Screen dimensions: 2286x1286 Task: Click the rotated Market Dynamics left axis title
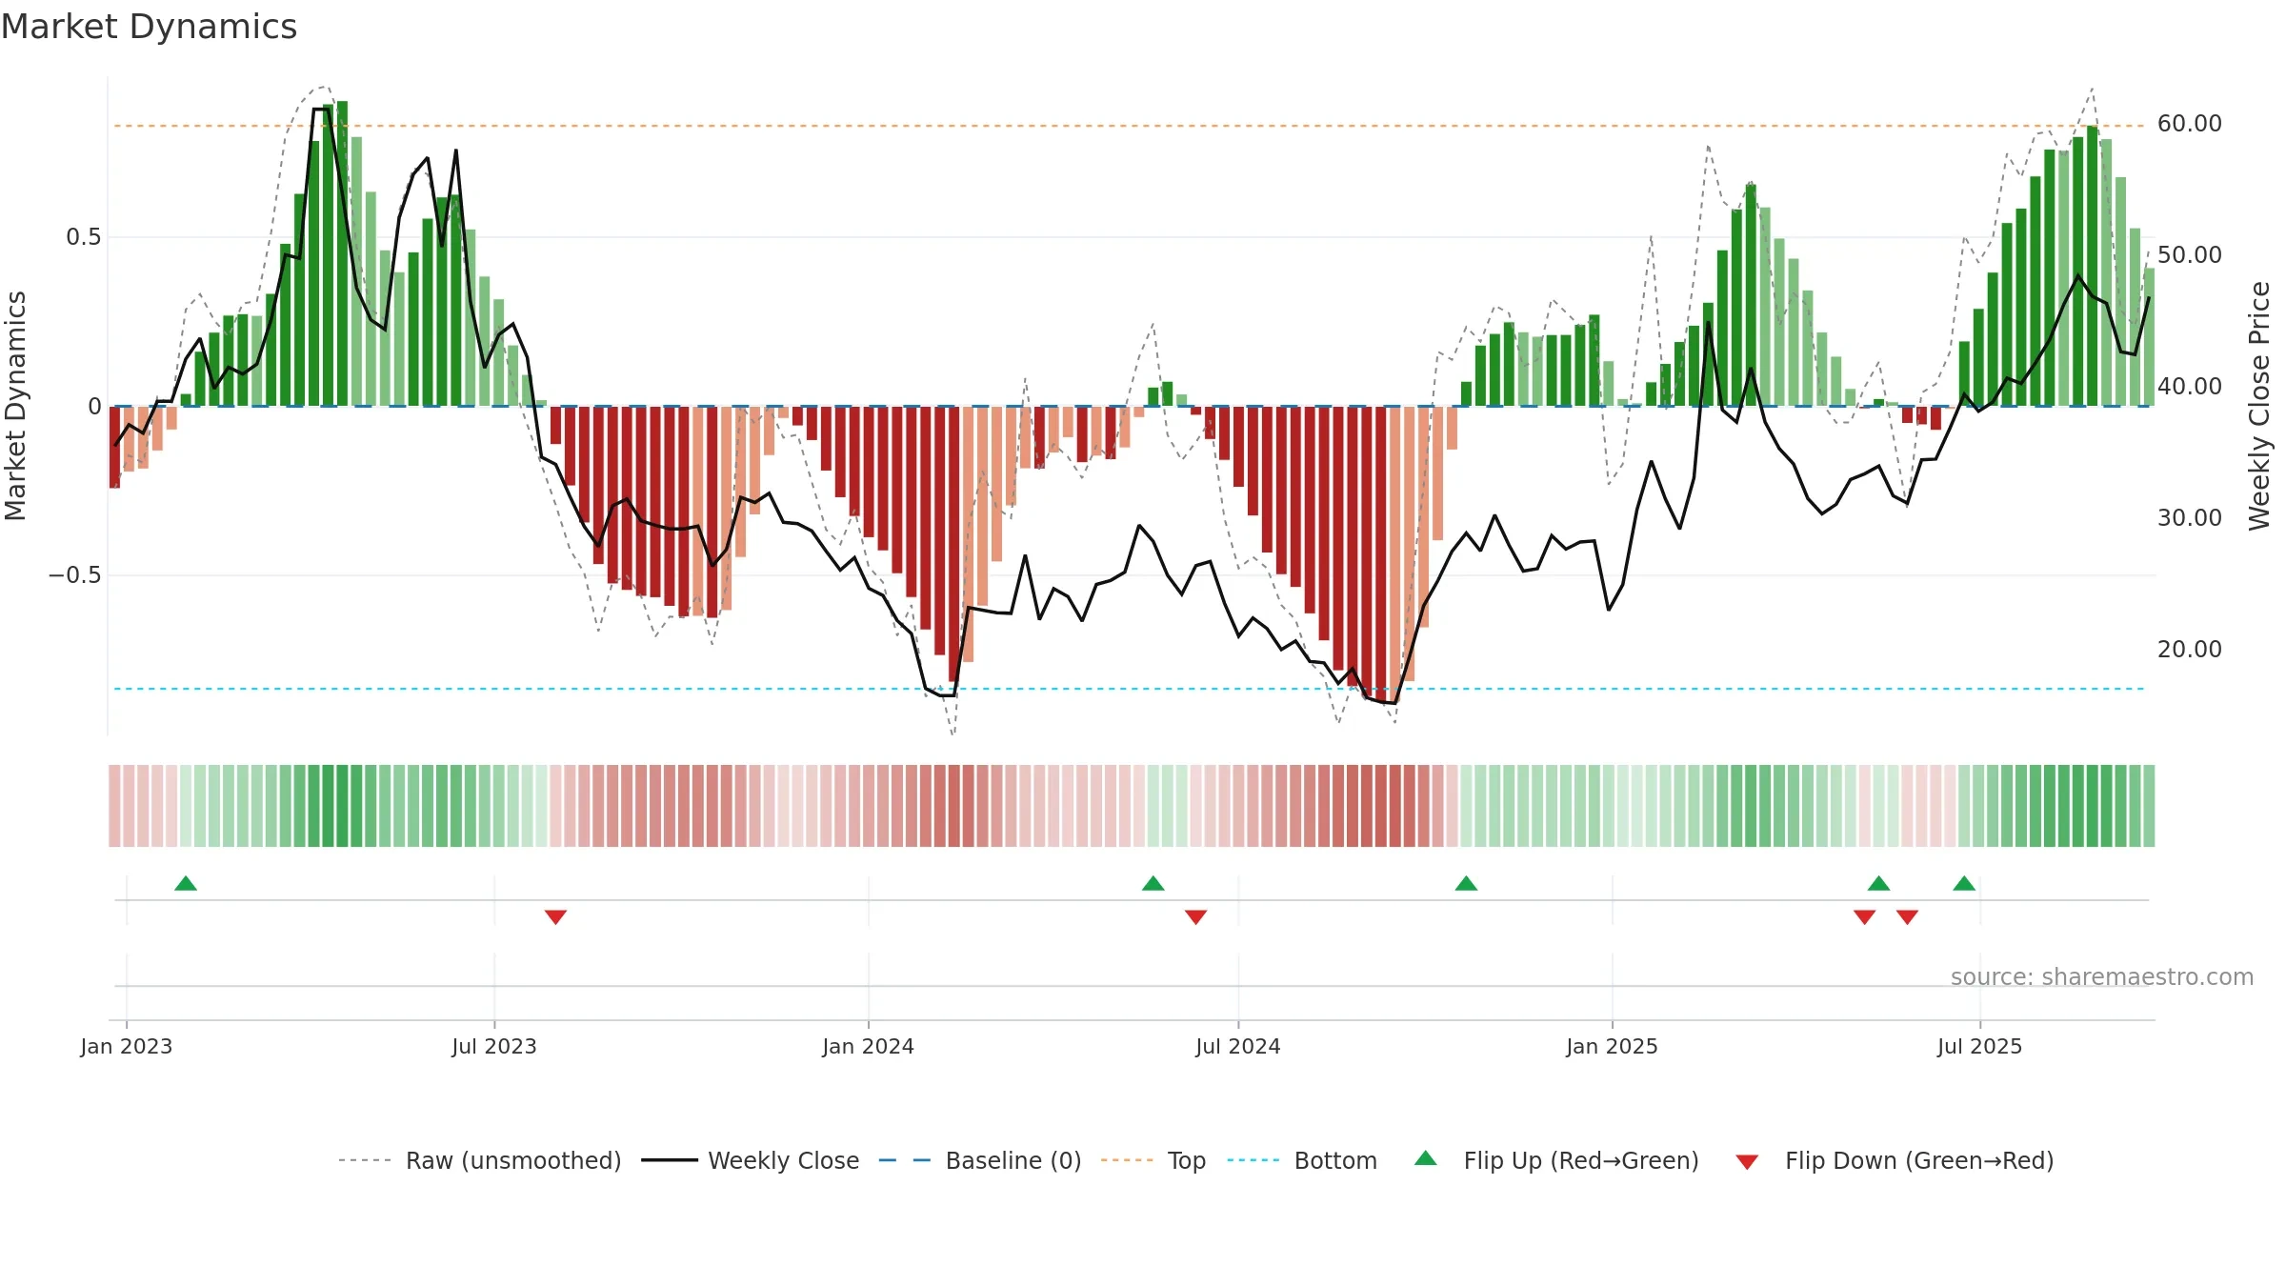(x=15, y=406)
